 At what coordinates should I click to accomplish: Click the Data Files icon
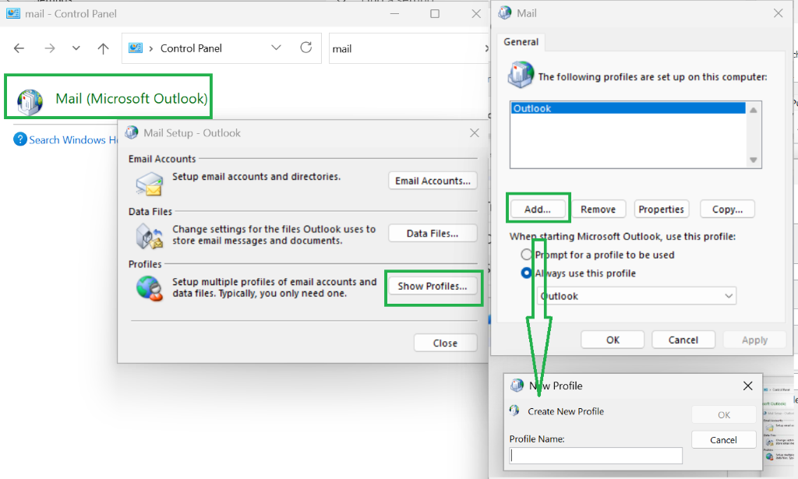[x=150, y=237]
